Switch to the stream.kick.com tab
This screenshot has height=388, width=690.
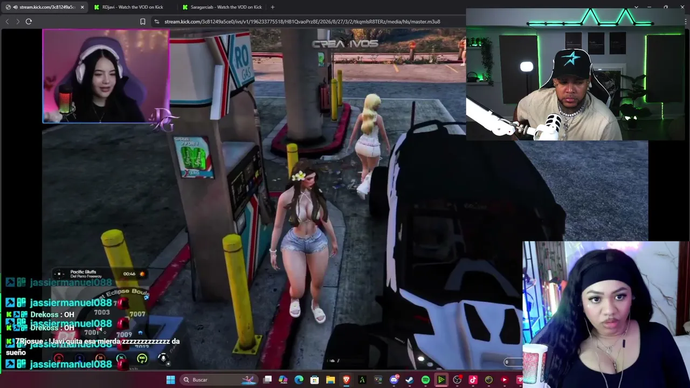[x=45, y=7]
